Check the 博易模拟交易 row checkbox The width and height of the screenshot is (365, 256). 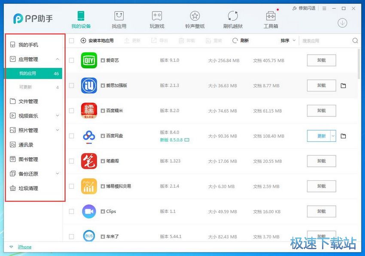(x=71, y=186)
